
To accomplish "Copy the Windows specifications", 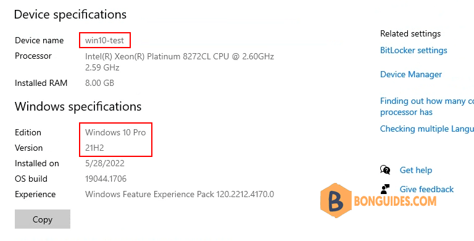I will click(x=43, y=219).
